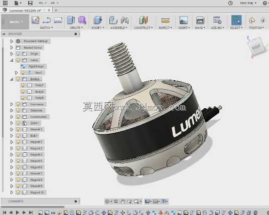Click the Undo arrow

(41, 3)
